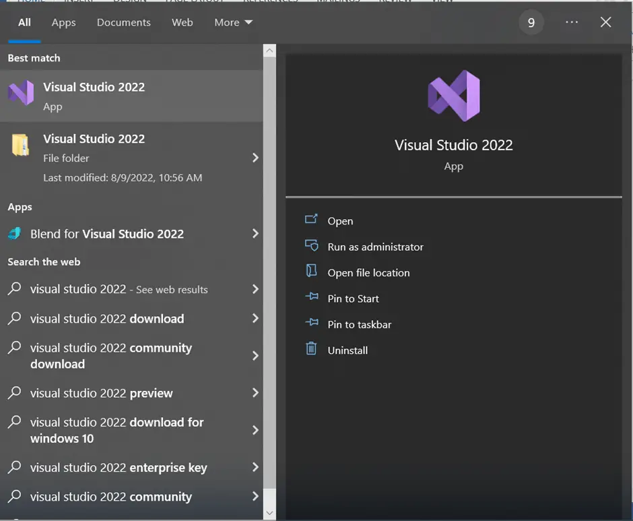Expand 'download for windows 10' chevron
The height and width of the screenshot is (521, 633).
click(x=255, y=430)
